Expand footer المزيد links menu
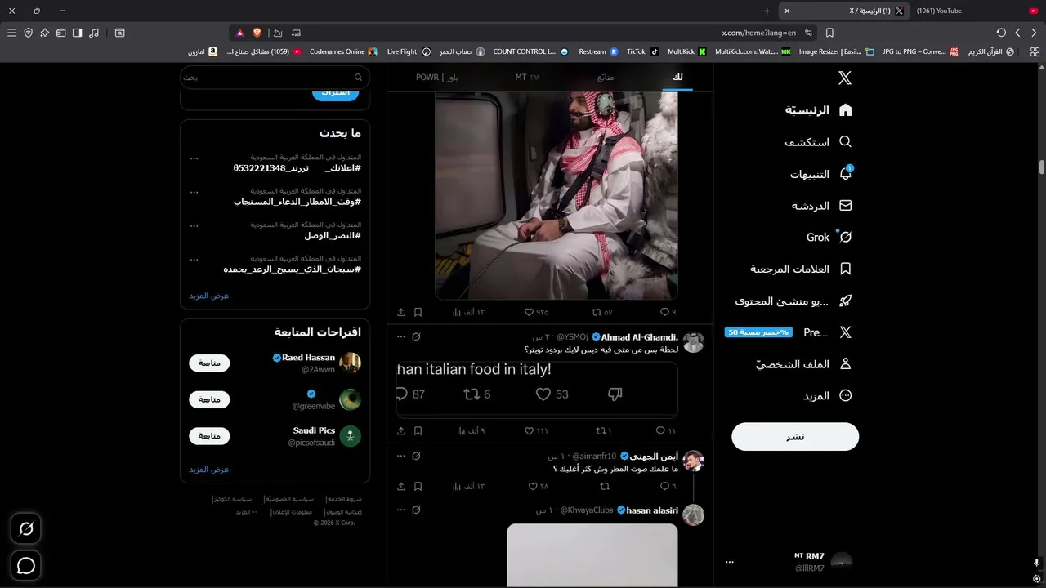 click(x=247, y=512)
